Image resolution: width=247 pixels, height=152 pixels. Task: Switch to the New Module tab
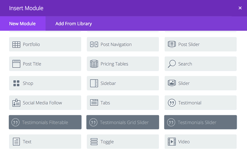point(23,23)
